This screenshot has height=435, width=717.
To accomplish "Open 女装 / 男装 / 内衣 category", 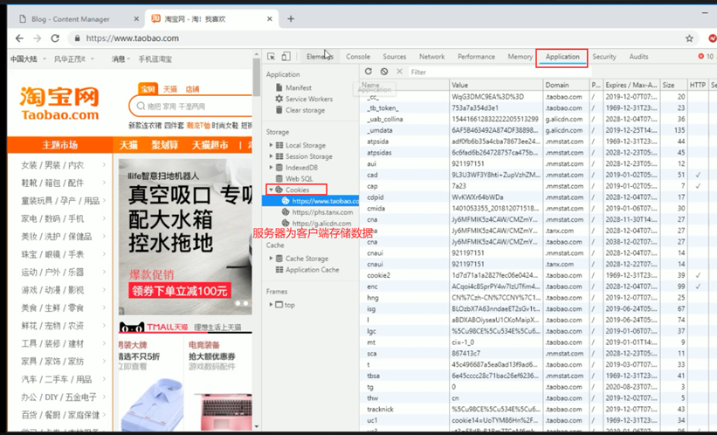I will 52,165.
